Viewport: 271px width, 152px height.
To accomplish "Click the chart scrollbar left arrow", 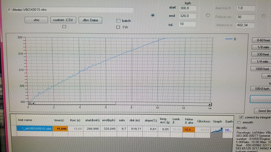I will click(x=33, y=103).
